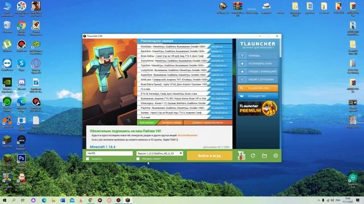
Task: Click the username input field
Action: (x=109, y=154)
